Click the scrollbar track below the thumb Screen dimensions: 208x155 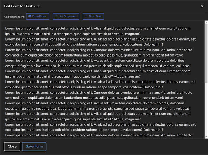click(206, 109)
